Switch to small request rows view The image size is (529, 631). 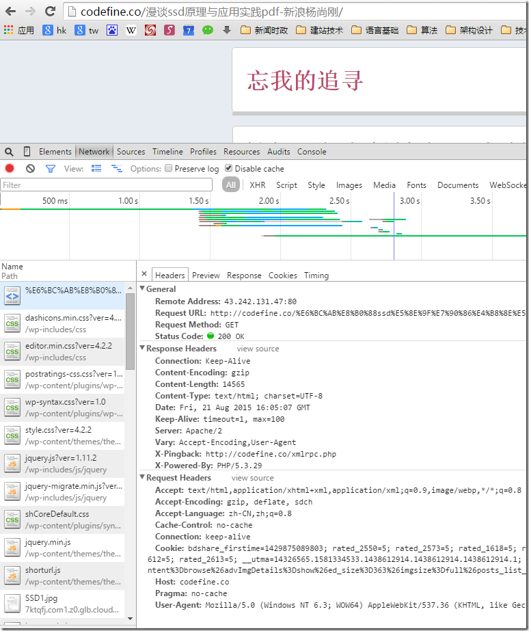pos(116,169)
